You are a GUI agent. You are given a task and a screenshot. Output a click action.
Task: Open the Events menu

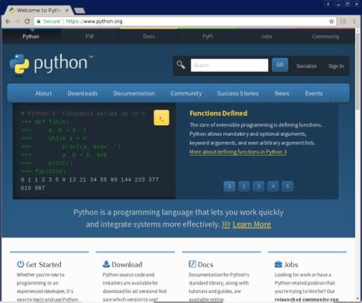[x=314, y=93]
